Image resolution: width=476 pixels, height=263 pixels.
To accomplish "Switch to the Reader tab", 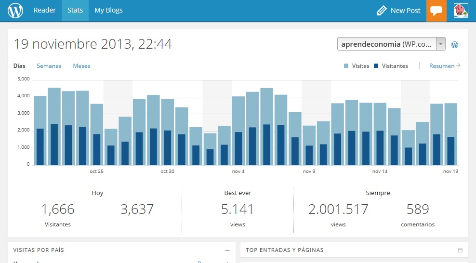I will click(44, 10).
